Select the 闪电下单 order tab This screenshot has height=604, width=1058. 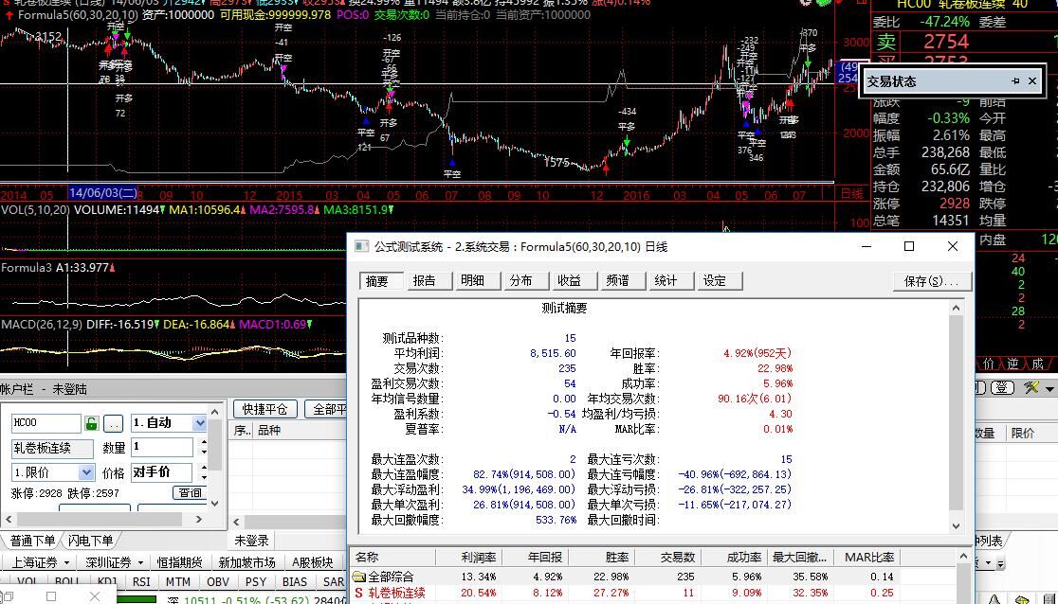click(90, 541)
